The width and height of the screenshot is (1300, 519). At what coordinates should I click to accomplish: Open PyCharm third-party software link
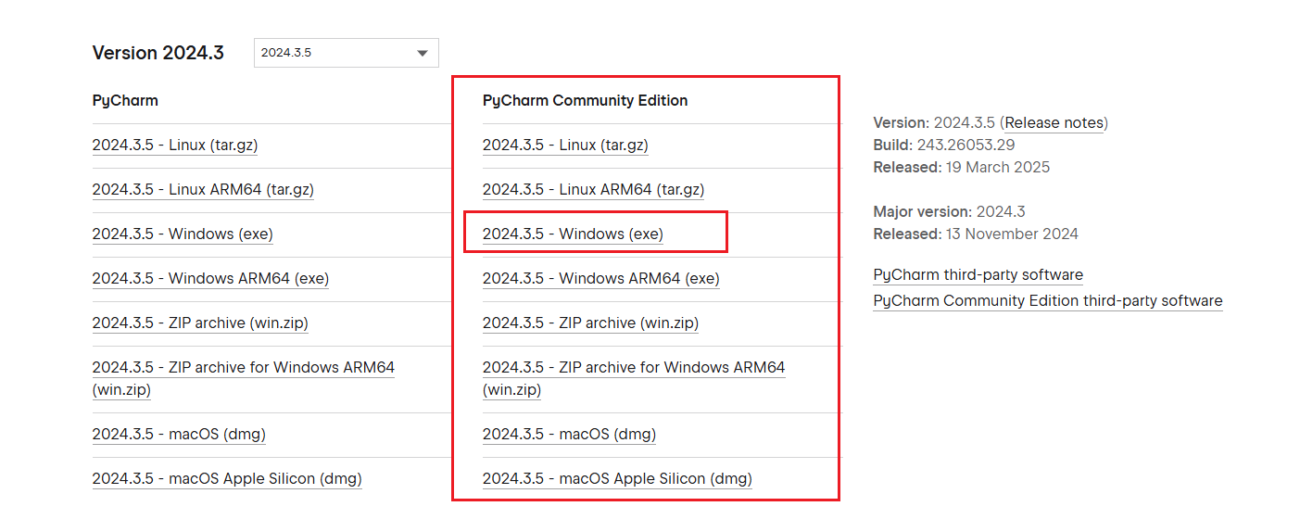pyautogui.click(x=978, y=275)
